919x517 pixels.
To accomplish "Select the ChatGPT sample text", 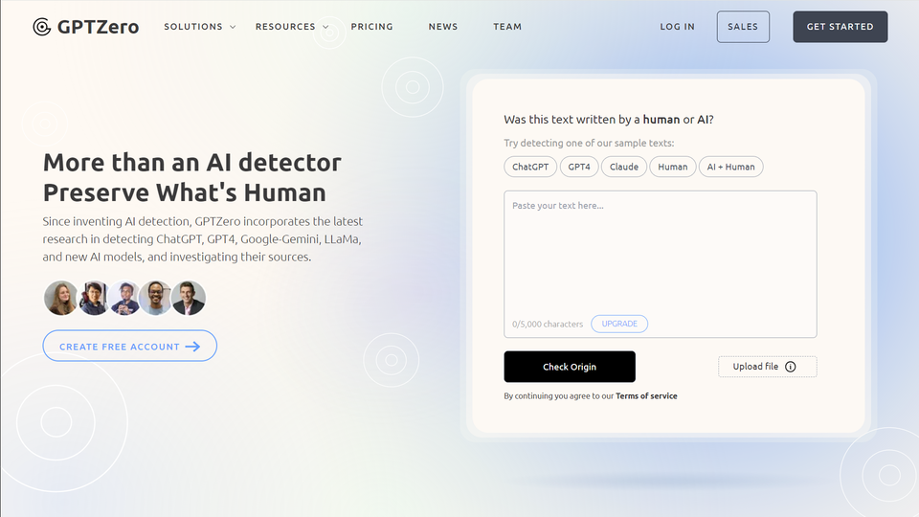I will click(530, 167).
